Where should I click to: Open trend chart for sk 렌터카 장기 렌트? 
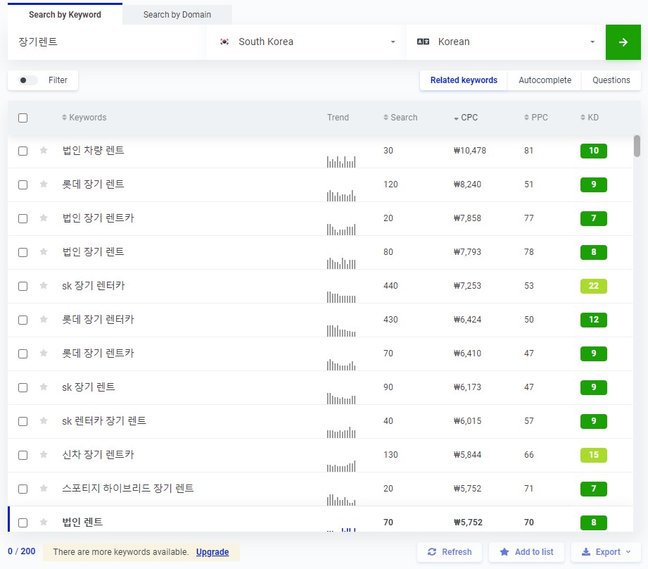point(341,432)
